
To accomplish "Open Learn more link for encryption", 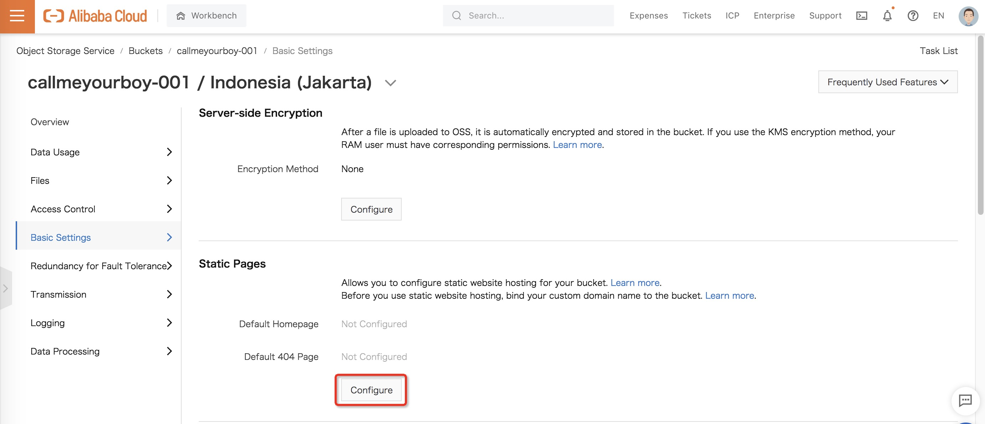I will (577, 145).
